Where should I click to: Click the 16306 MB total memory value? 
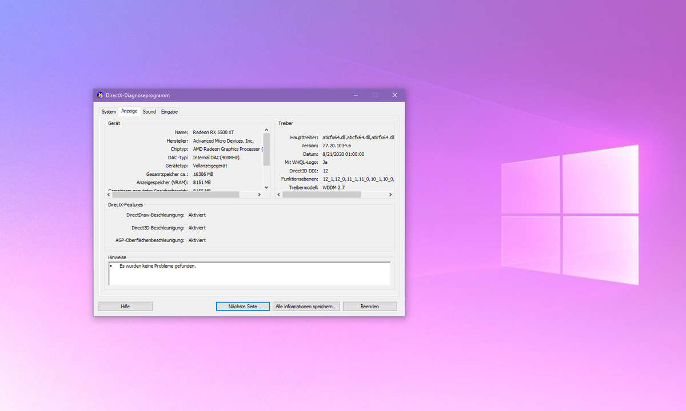click(x=204, y=174)
